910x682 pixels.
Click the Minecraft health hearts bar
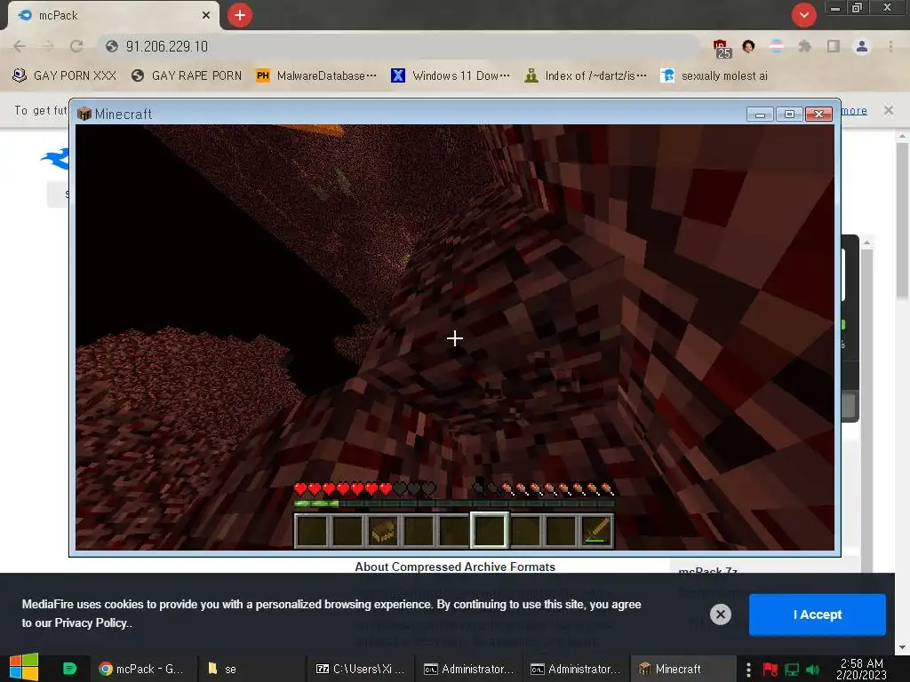364,489
